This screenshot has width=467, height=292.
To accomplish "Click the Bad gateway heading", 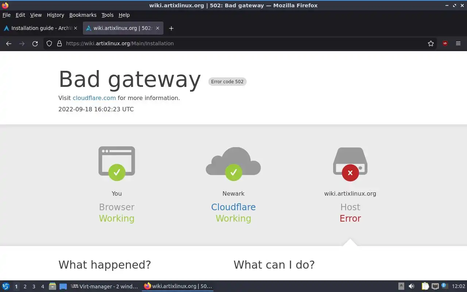I will point(130,79).
